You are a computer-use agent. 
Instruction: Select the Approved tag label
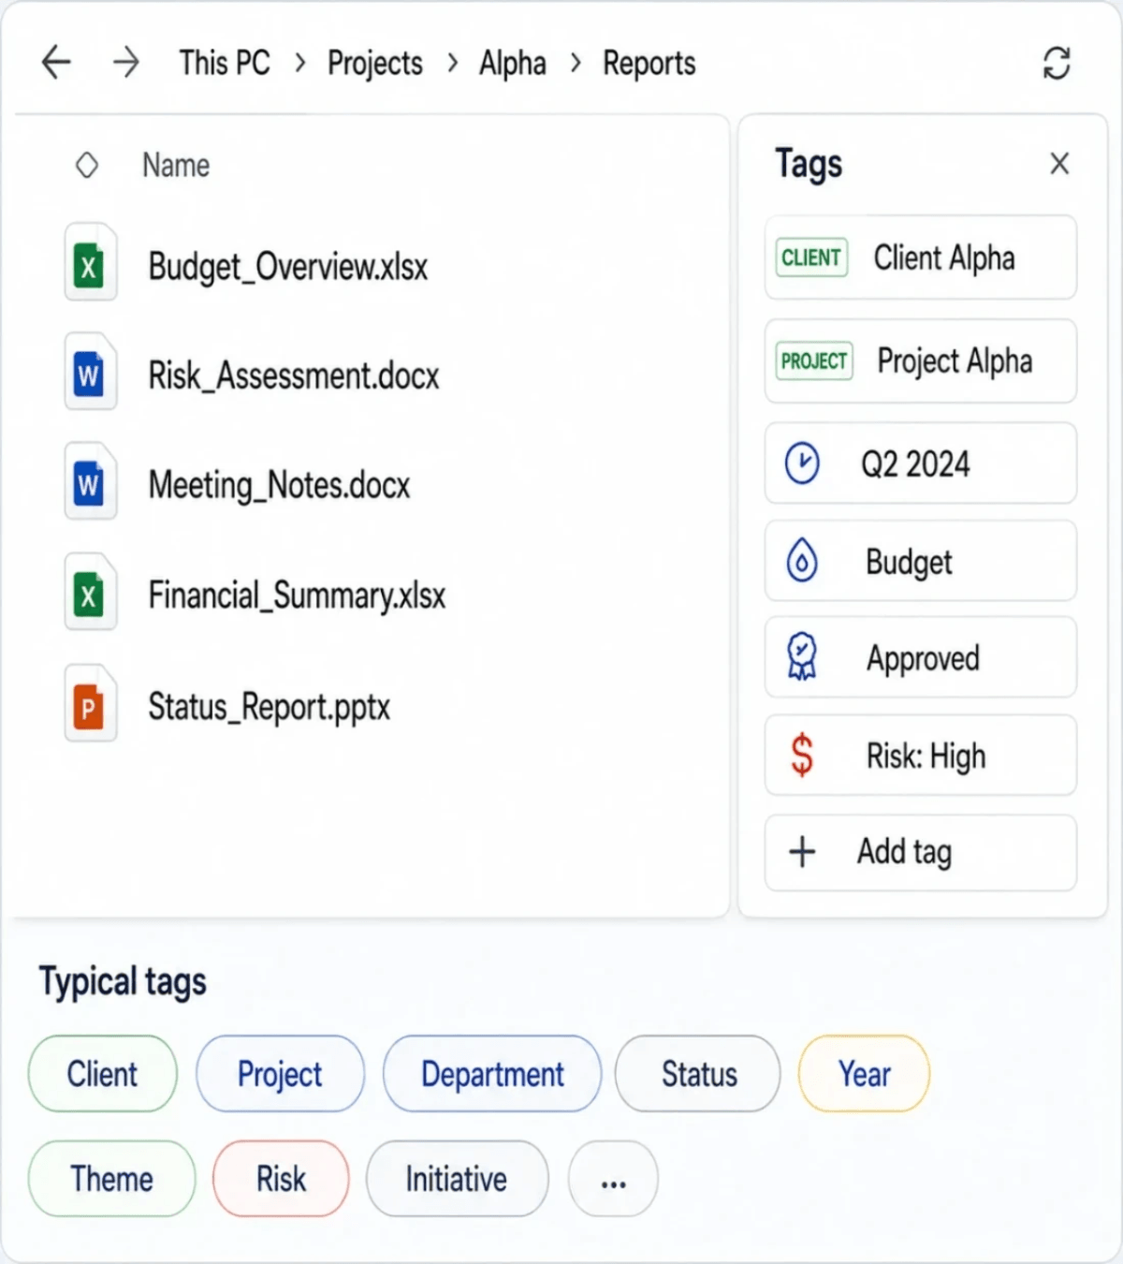pos(923,658)
